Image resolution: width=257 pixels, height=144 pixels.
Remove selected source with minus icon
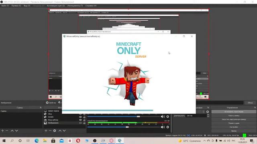(x=50, y=131)
